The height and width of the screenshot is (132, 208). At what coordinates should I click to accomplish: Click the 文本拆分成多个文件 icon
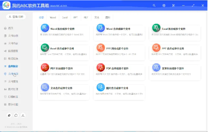pos(156,67)
